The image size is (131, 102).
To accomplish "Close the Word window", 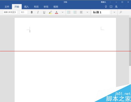I will tap(128, 2).
